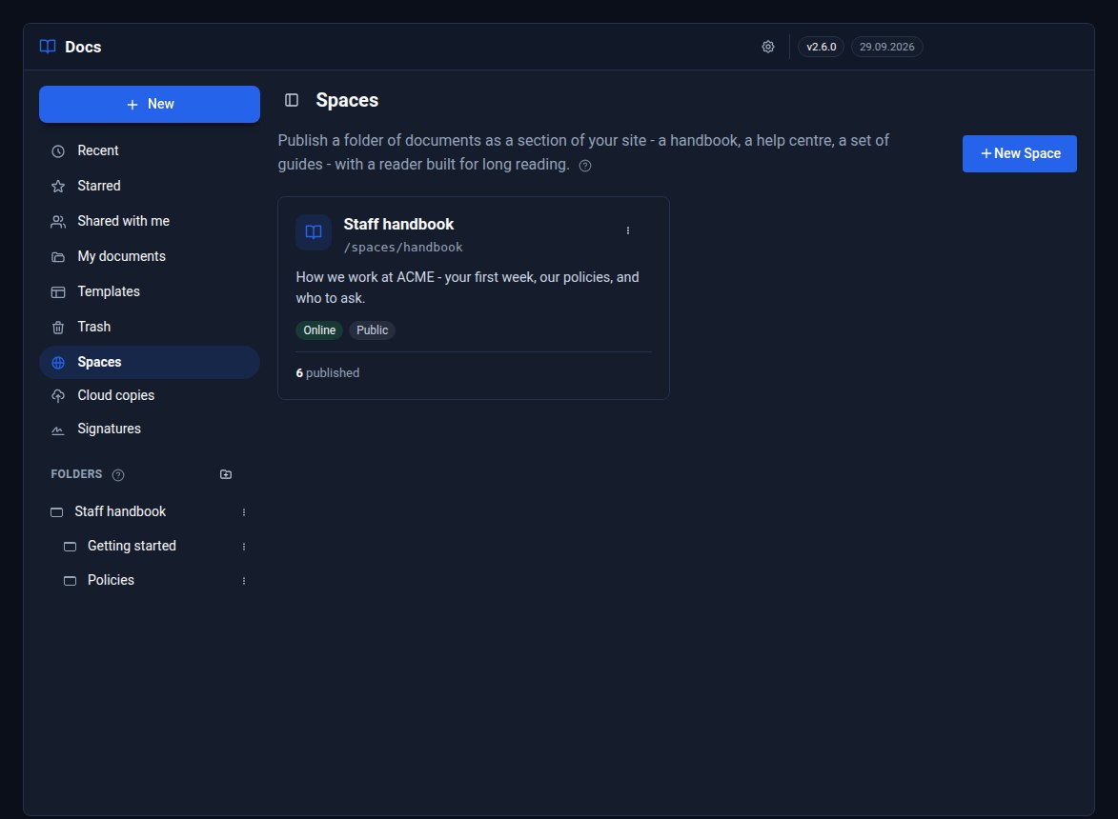
Task: Click the Docs book logo icon
Action: (x=48, y=47)
